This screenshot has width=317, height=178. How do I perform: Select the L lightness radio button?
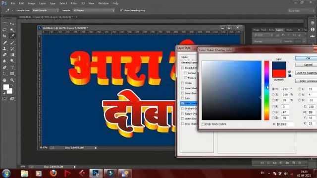[300, 89]
